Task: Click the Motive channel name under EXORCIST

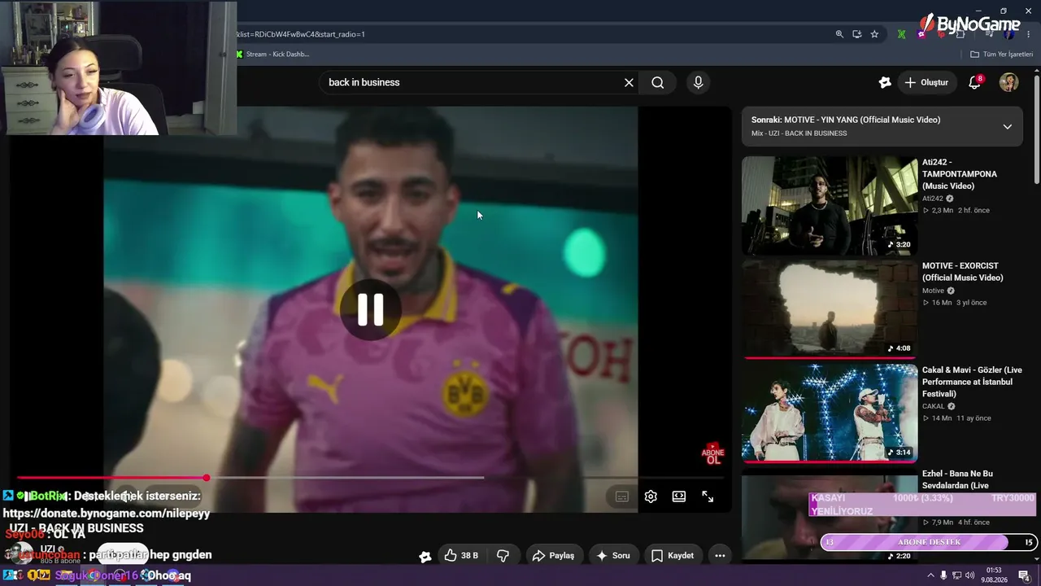Action: [933, 291]
